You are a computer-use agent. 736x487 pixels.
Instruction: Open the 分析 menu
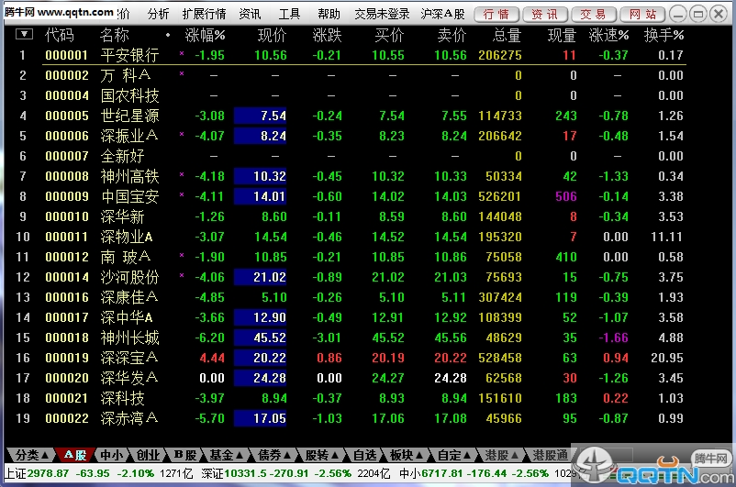158,14
